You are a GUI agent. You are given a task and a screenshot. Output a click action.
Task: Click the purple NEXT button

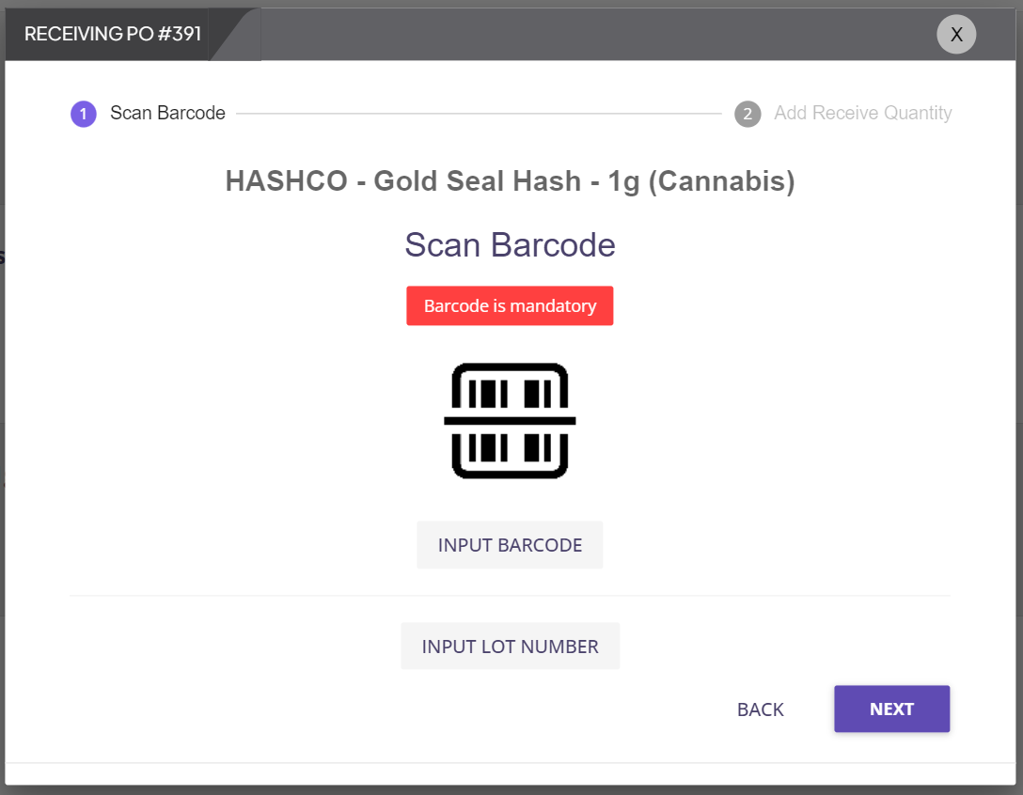click(892, 709)
